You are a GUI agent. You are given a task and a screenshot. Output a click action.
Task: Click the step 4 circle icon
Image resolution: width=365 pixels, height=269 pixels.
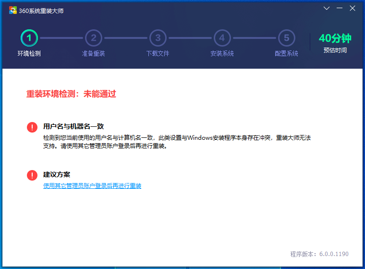coord(222,37)
